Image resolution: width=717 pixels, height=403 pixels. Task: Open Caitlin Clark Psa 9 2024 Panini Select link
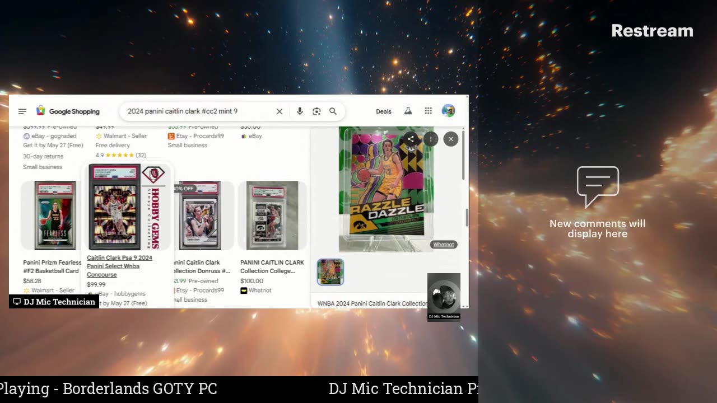(119, 266)
